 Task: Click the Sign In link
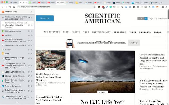(x=152, y=18)
